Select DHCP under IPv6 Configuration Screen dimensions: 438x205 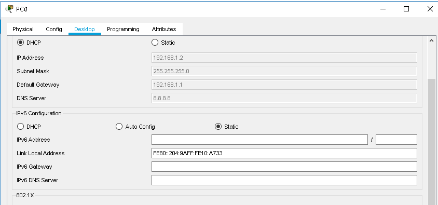tap(20, 127)
